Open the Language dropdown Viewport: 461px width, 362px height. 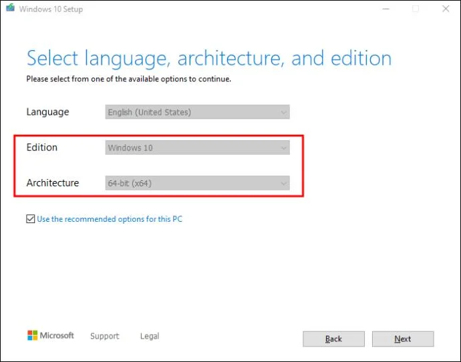(x=197, y=112)
